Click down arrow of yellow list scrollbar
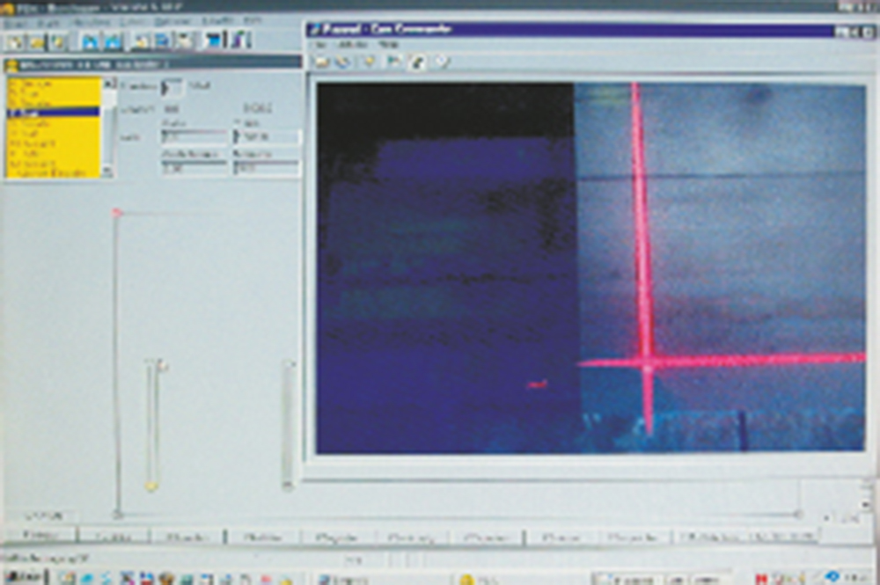 click(x=107, y=171)
